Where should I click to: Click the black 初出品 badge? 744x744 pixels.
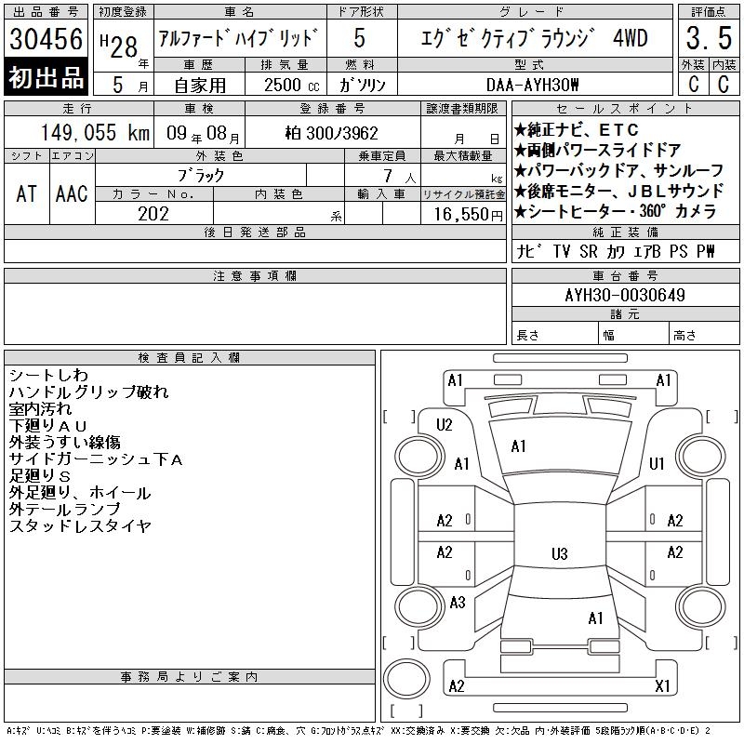coord(46,78)
